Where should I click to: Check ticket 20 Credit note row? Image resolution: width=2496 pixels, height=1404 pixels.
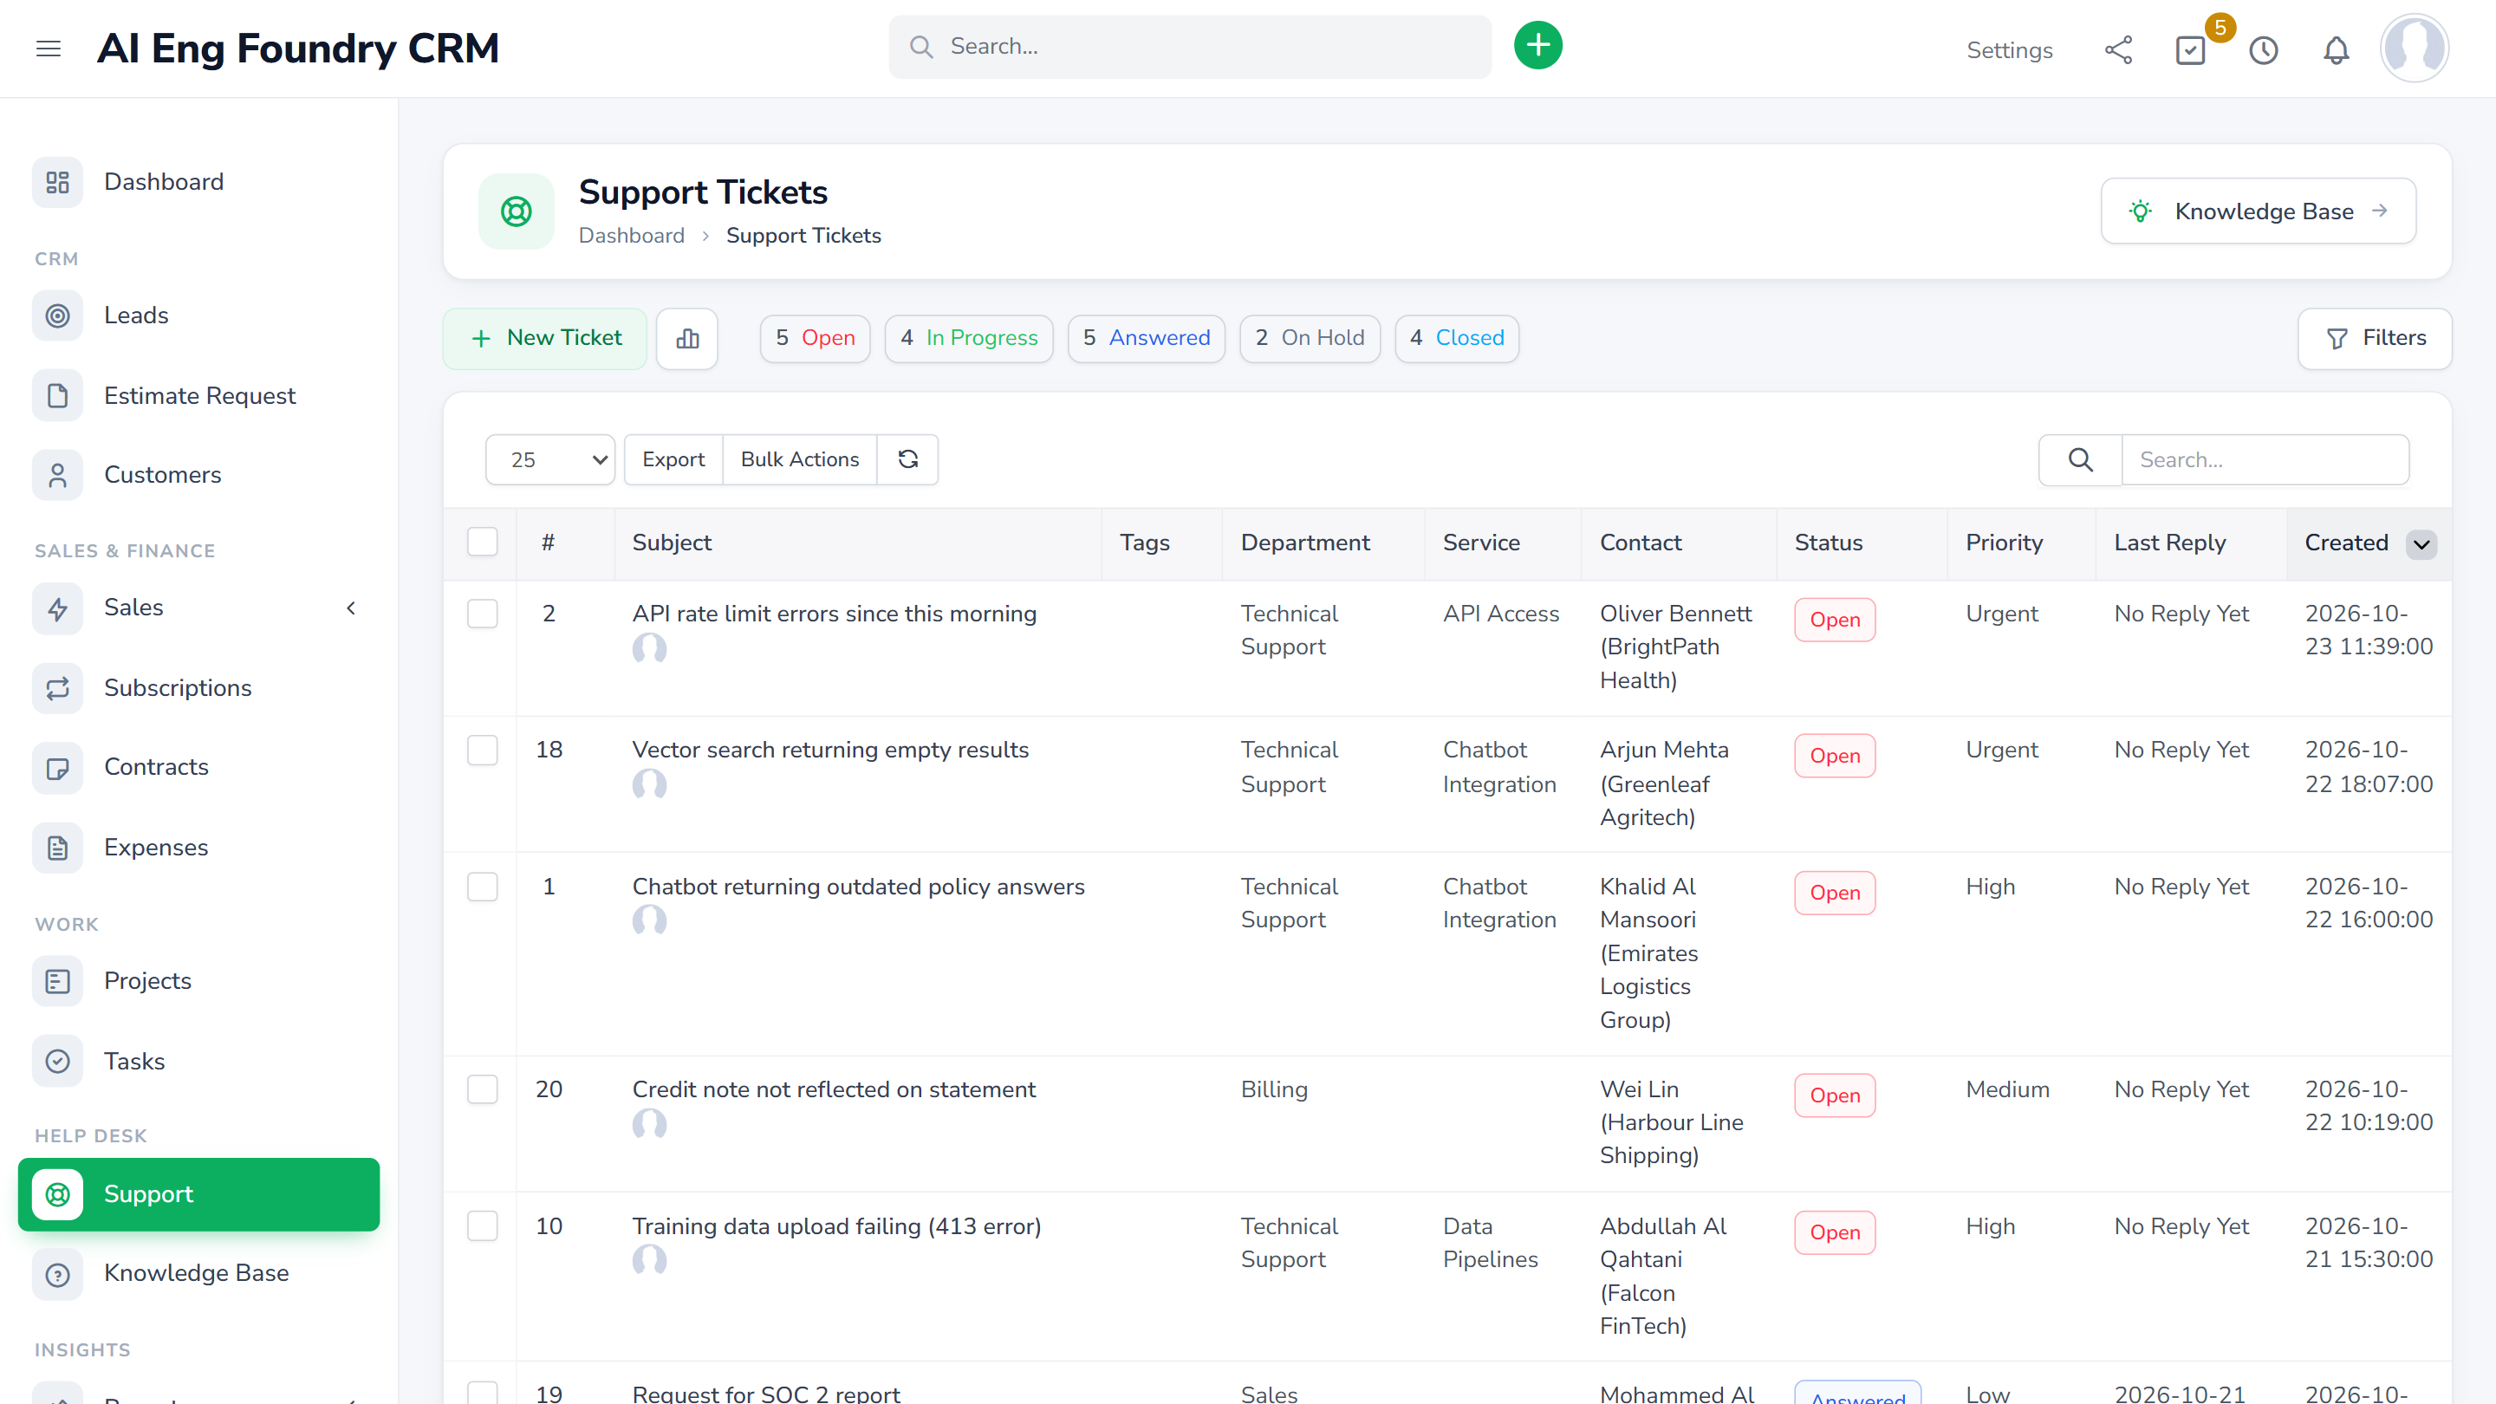(483, 1089)
